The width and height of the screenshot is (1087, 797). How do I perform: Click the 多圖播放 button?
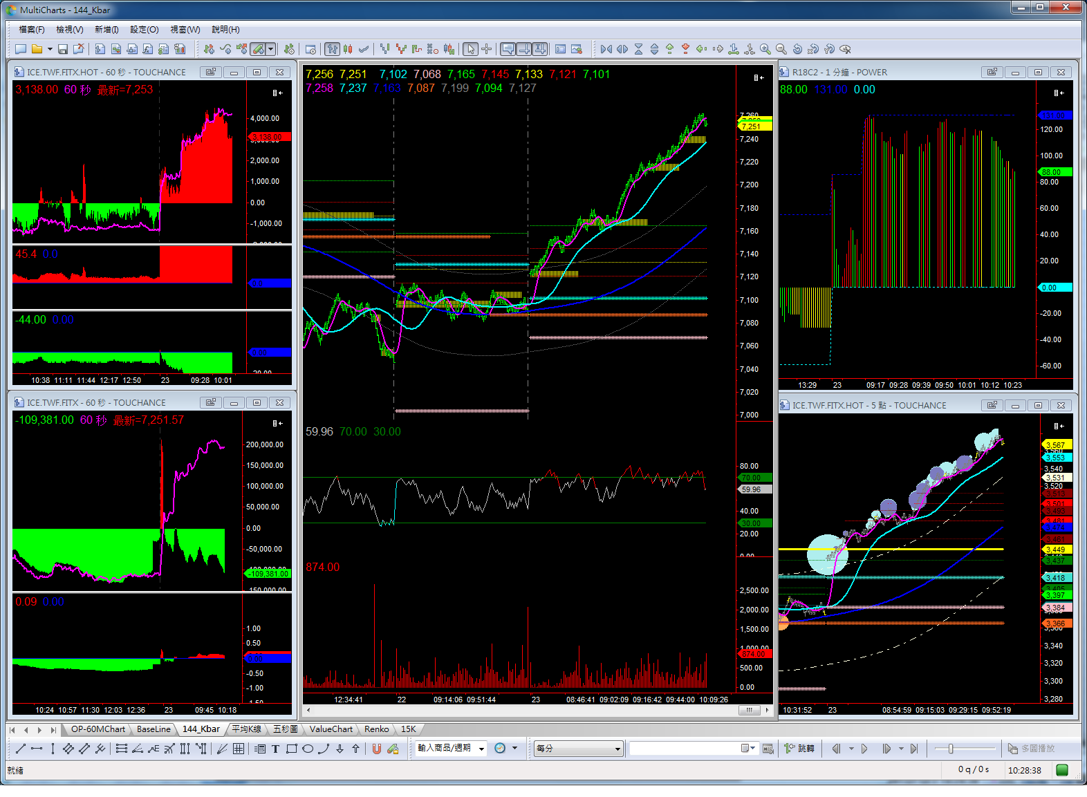(1032, 749)
